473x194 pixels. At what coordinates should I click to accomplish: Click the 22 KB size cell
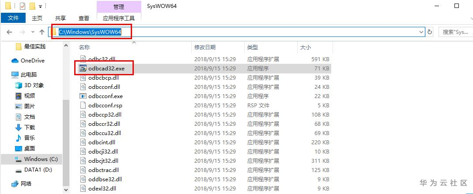tap(322, 96)
